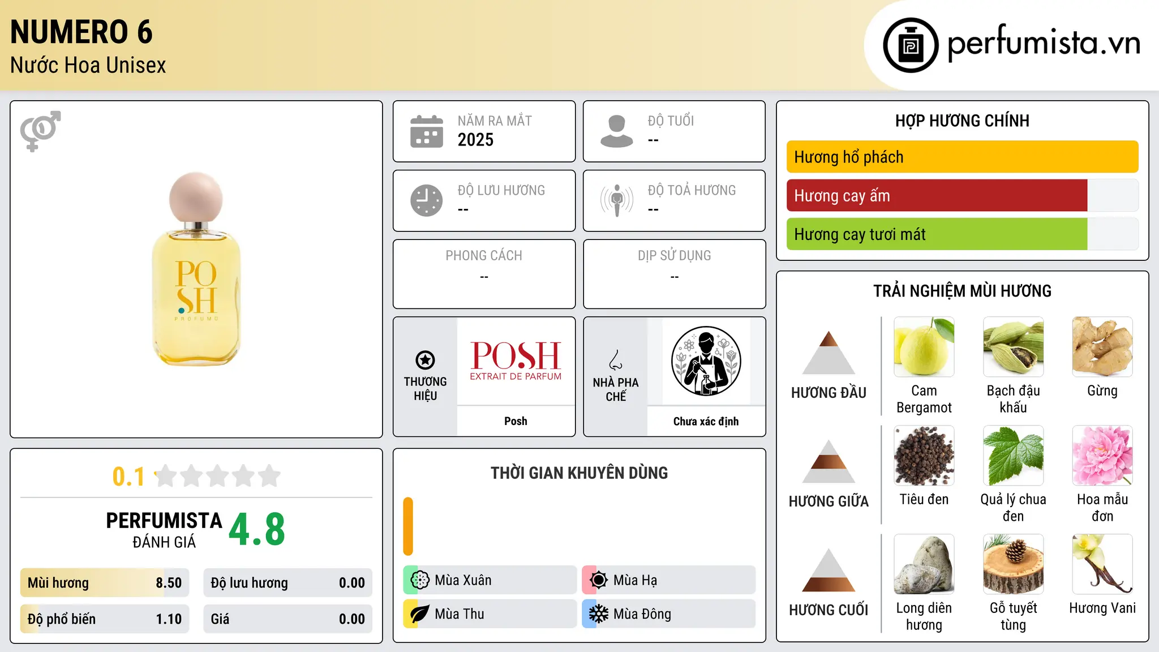Viewport: 1159px width, 652px height.
Task: Click the Phong cách card label
Action: (x=484, y=256)
